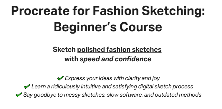
Task: Click the words "messy sketches"
Action: (85, 95)
